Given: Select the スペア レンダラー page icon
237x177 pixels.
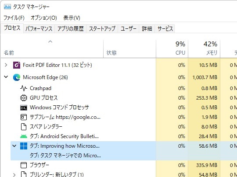Looking at the screenshot, I should coord(24,127).
